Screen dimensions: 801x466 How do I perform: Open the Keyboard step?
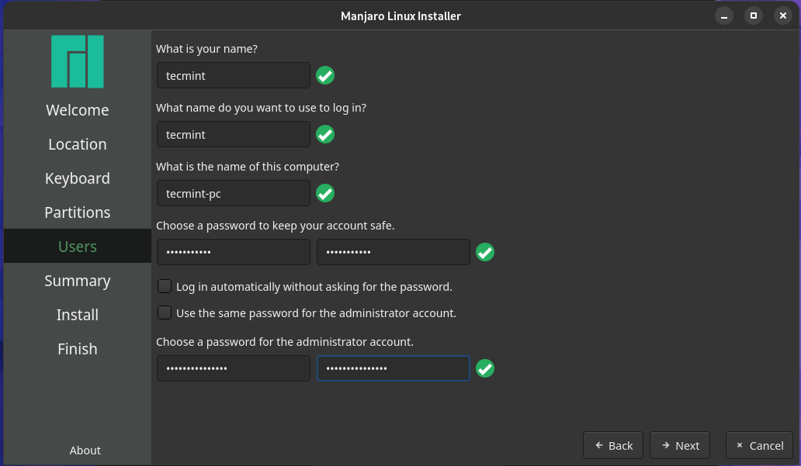pyautogui.click(x=78, y=178)
